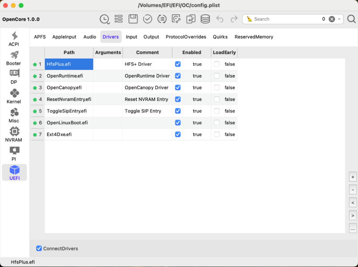
Task: Click the database stack toolbar icon
Action: coord(205,19)
